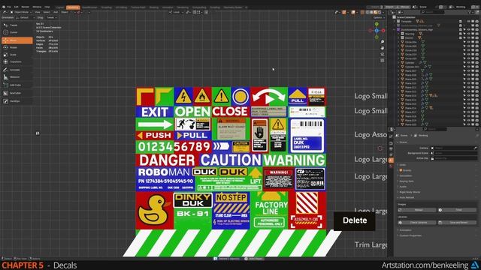The width and height of the screenshot is (481, 270).
Task: Expand the Animation panel in Scene properties
Action: 406,230
